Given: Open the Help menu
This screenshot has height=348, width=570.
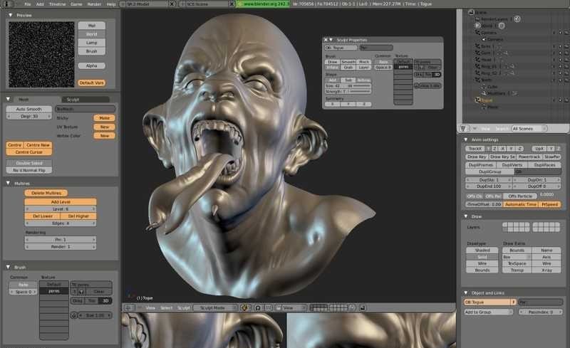Looking at the screenshot, I should [x=111, y=4].
